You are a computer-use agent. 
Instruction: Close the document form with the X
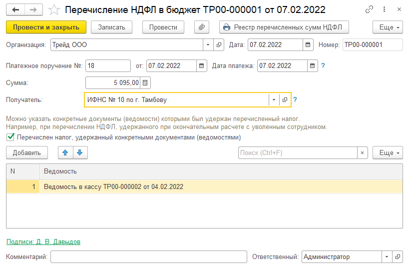tap(399, 9)
